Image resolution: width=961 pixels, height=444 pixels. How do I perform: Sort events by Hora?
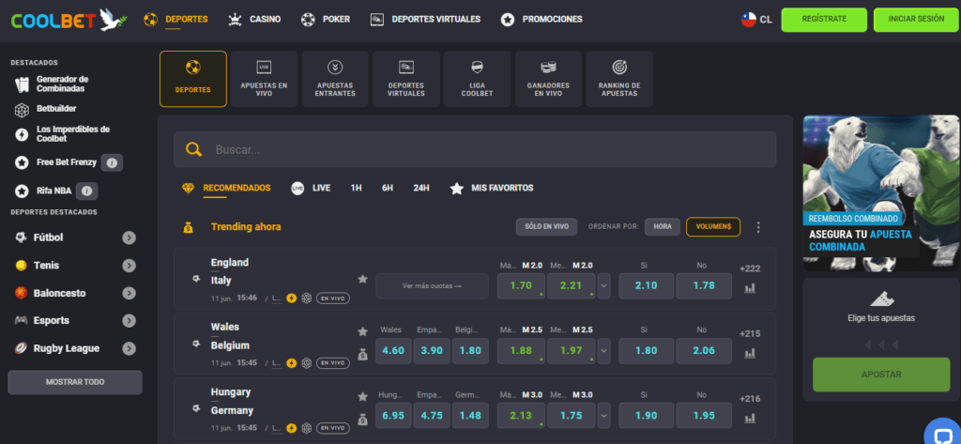pos(662,226)
